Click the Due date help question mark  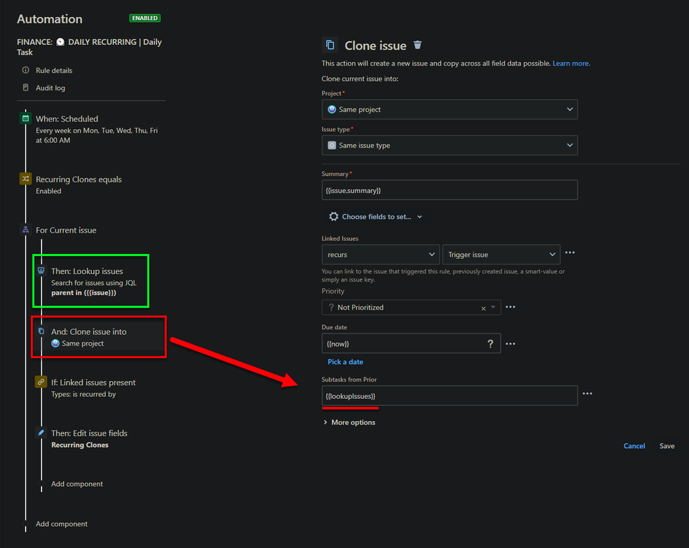tap(489, 343)
